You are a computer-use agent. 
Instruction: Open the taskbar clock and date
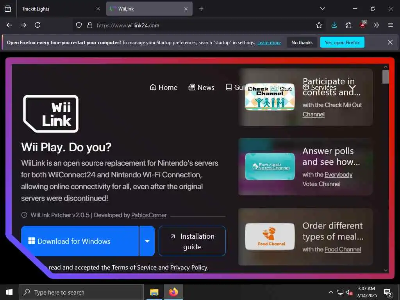tap(366, 292)
